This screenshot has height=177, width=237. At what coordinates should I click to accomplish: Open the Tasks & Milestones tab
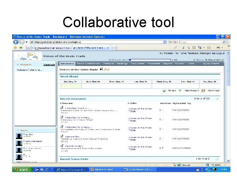[x=89, y=64]
